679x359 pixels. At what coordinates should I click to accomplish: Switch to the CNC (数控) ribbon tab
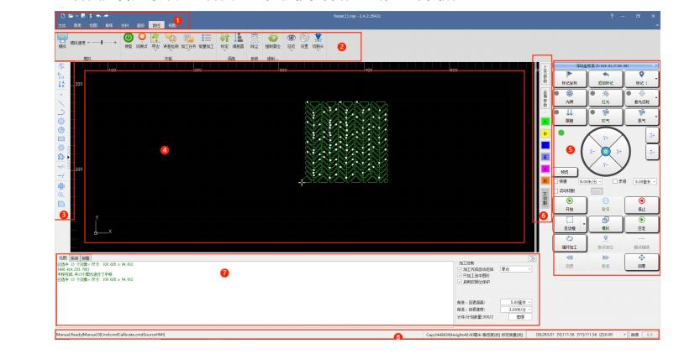pos(156,25)
